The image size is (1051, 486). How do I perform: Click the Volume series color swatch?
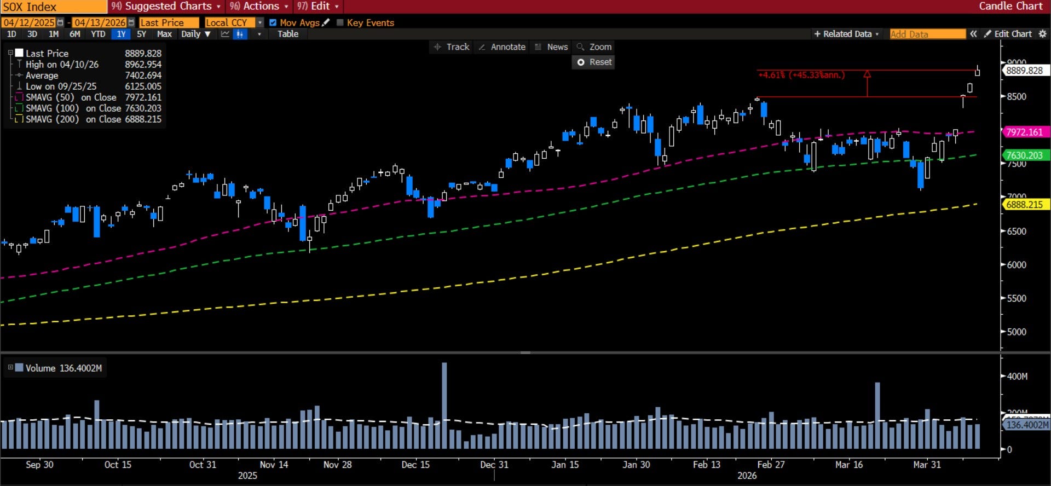tap(19, 368)
